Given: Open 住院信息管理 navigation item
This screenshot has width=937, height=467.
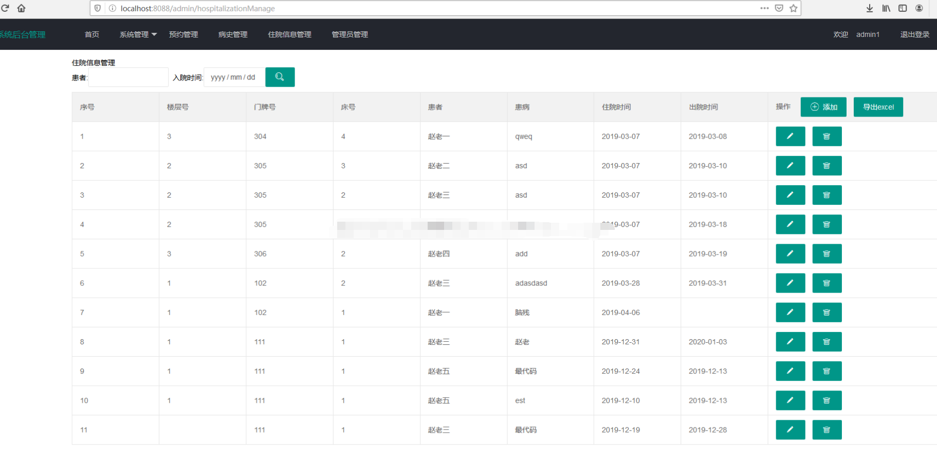Looking at the screenshot, I should coord(289,34).
